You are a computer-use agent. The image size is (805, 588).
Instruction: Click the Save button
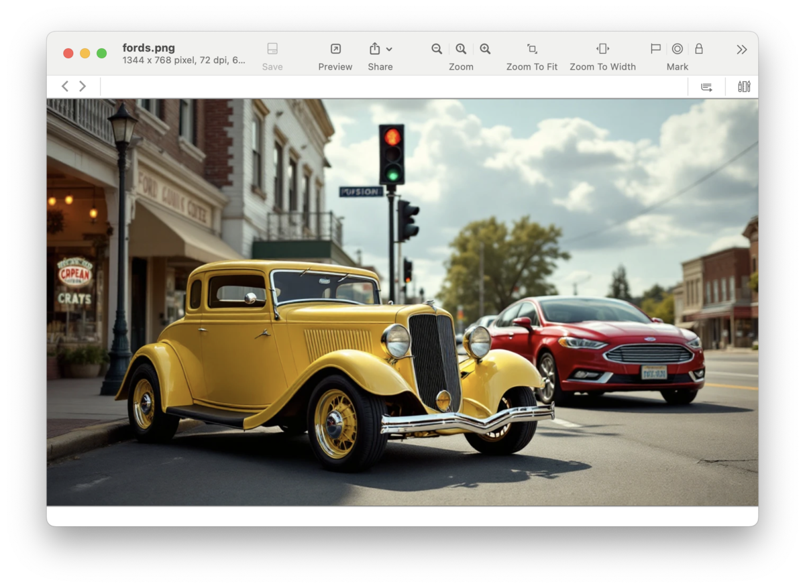pos(272,56)
